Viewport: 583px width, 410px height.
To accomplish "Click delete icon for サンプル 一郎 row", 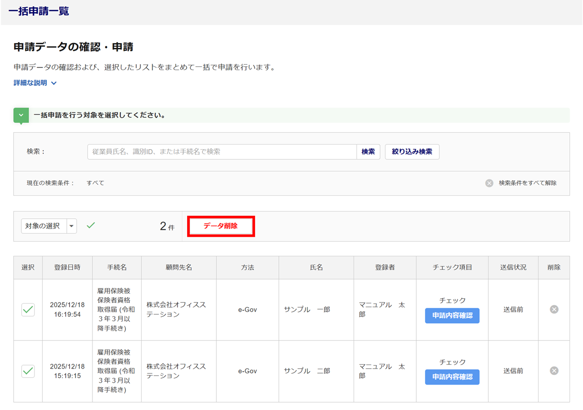I will 554,310.
